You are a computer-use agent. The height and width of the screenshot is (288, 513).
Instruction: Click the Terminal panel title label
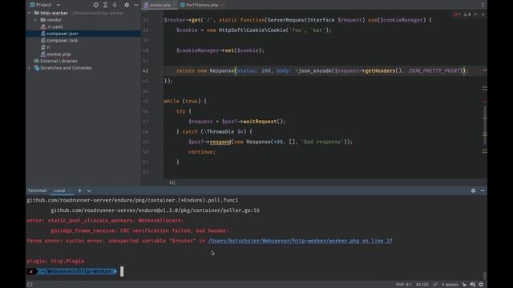[37, 190]
